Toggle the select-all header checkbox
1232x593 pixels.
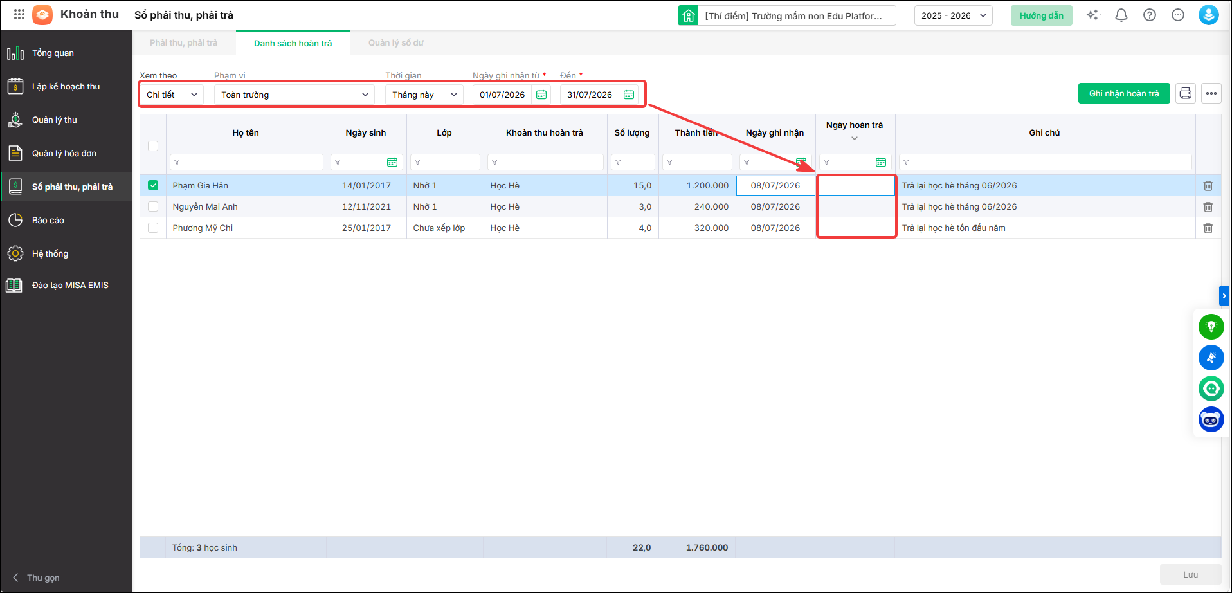point(153,146)
